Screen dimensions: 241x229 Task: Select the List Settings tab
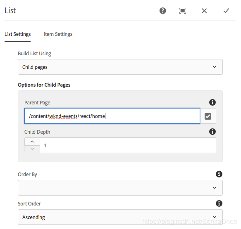tap(17, 34)
